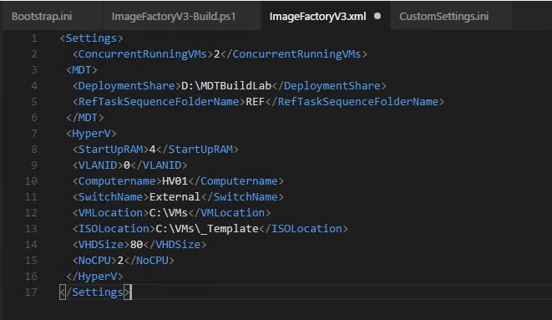552x320 pixels.
Task: Click the C:\VMs\_Template ISOLocation value
Action: coord(207,229)
